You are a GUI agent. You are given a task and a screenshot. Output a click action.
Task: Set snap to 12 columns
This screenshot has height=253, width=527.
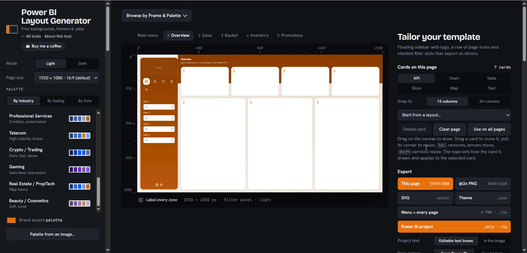[447, 101]
